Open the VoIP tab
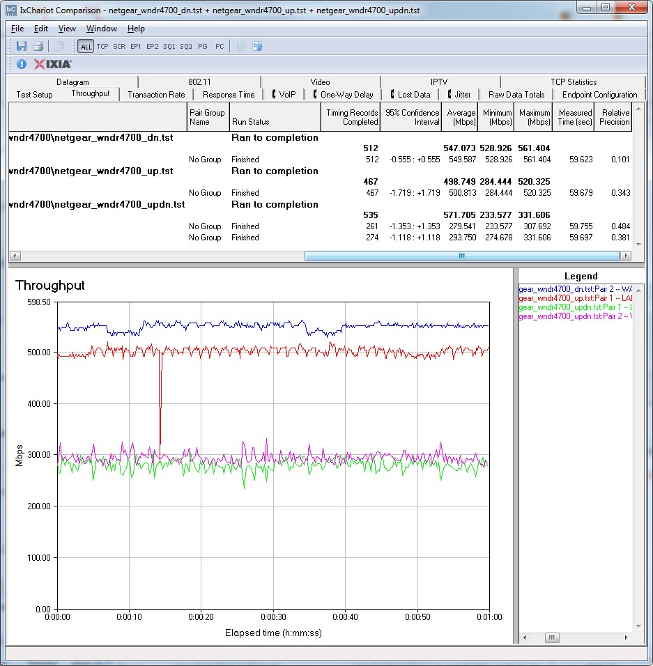653x666 pixels. click(x=284, y=95)
